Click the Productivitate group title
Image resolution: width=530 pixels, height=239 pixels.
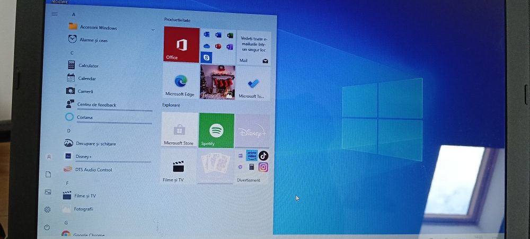coord(177,20)
